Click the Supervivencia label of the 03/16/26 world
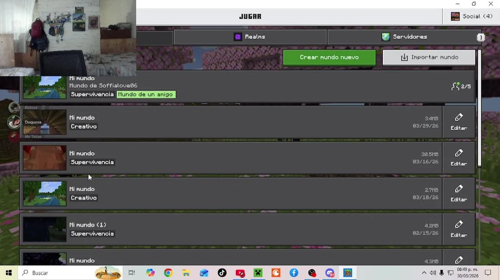 (x=92, y=162)
